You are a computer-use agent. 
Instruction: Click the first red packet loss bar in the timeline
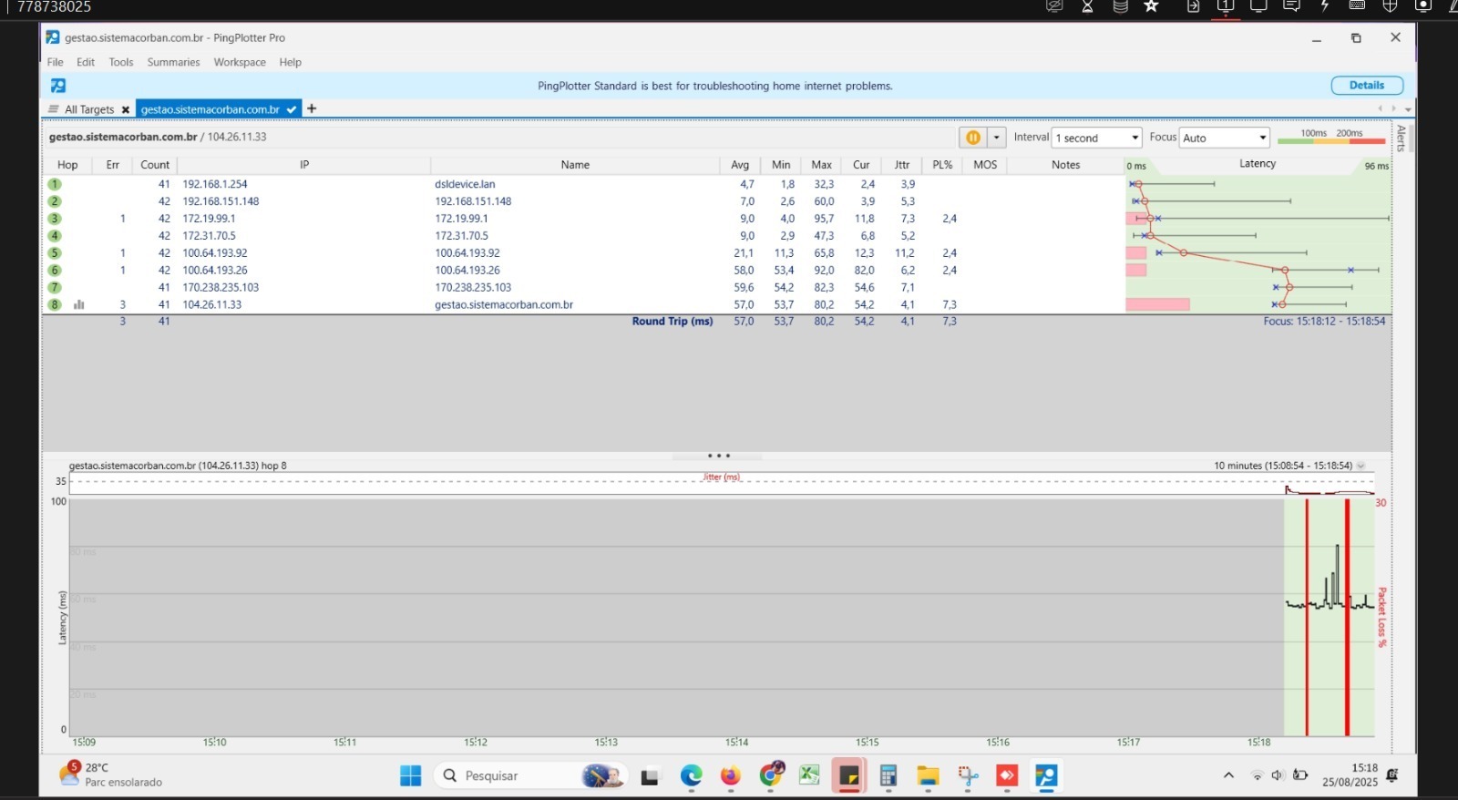click(1307, 618)
